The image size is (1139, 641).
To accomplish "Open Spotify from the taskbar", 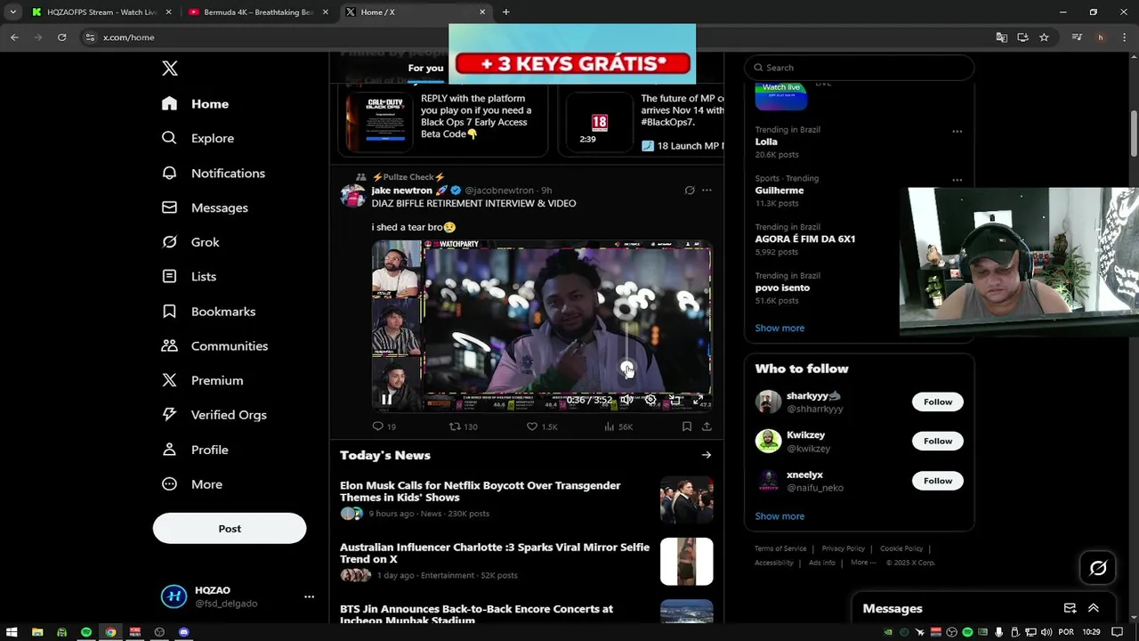I will tap(86, 632).
